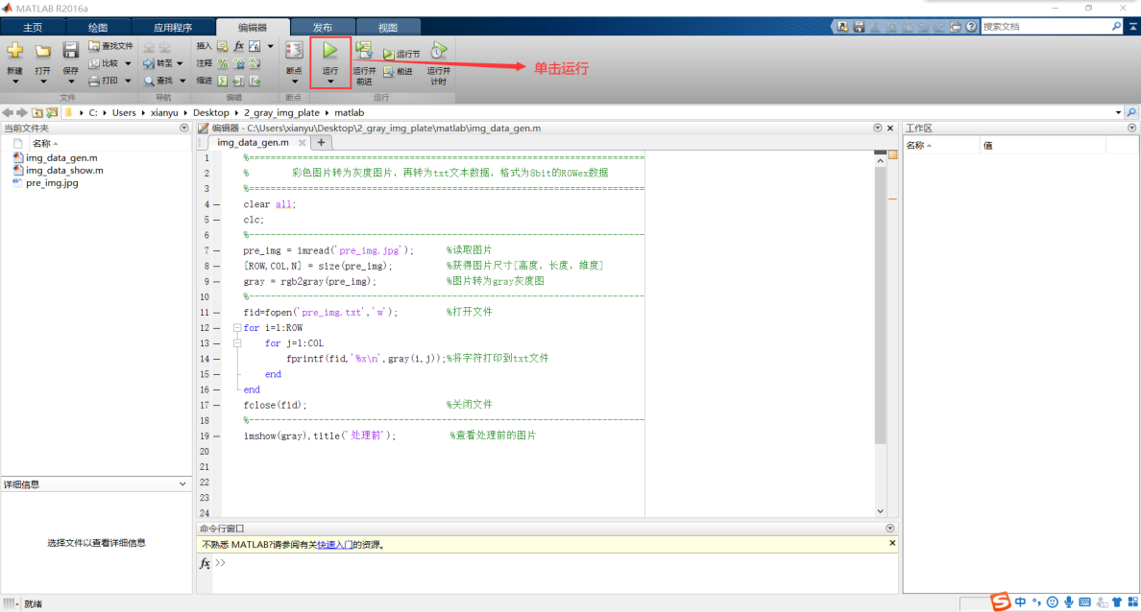The width and height of the screenshot is (1141, 612).
Task: Collapse the 'for i=1:ROW' code fold
Action: pyautogui.click(x=237, y=328)
